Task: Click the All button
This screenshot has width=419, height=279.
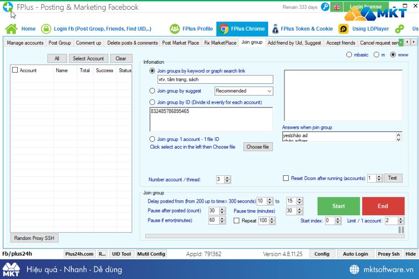Action: pyautogui.click(x=57, y=59)
